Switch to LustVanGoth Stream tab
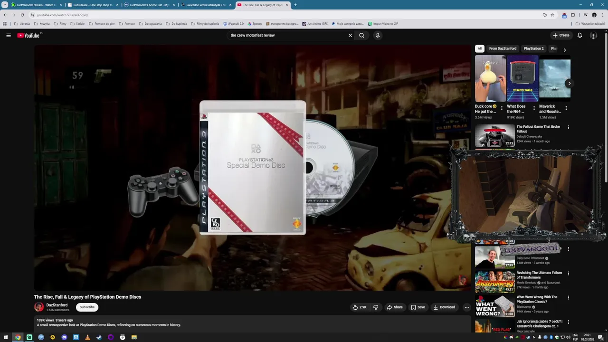Screen dimensions: 608x342 click(36, 5)
